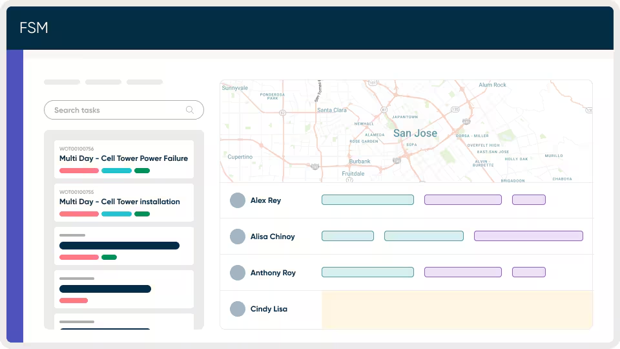This screenshot has height=349, width=620.
Task: Open Multi Day - Cell Tower installation task
Action: pyautogui.click(x=119, y=202)
